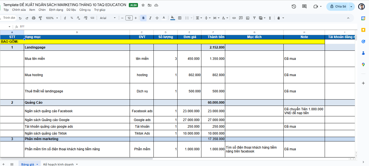Open the Định dạng menu
The height and width of the screenshot is (166, 369).
pos(56,10)
